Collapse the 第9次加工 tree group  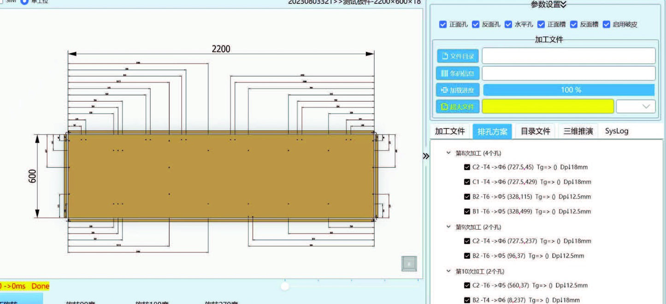tap(448, 227)
